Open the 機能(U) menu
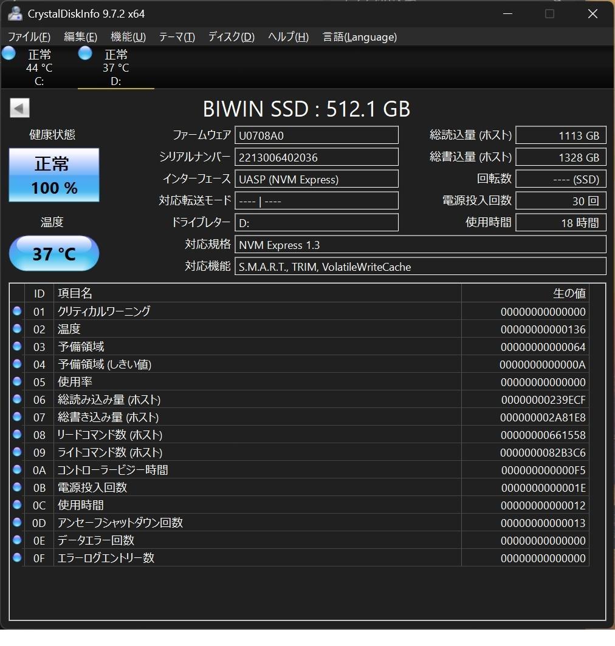 pos(128,37)
